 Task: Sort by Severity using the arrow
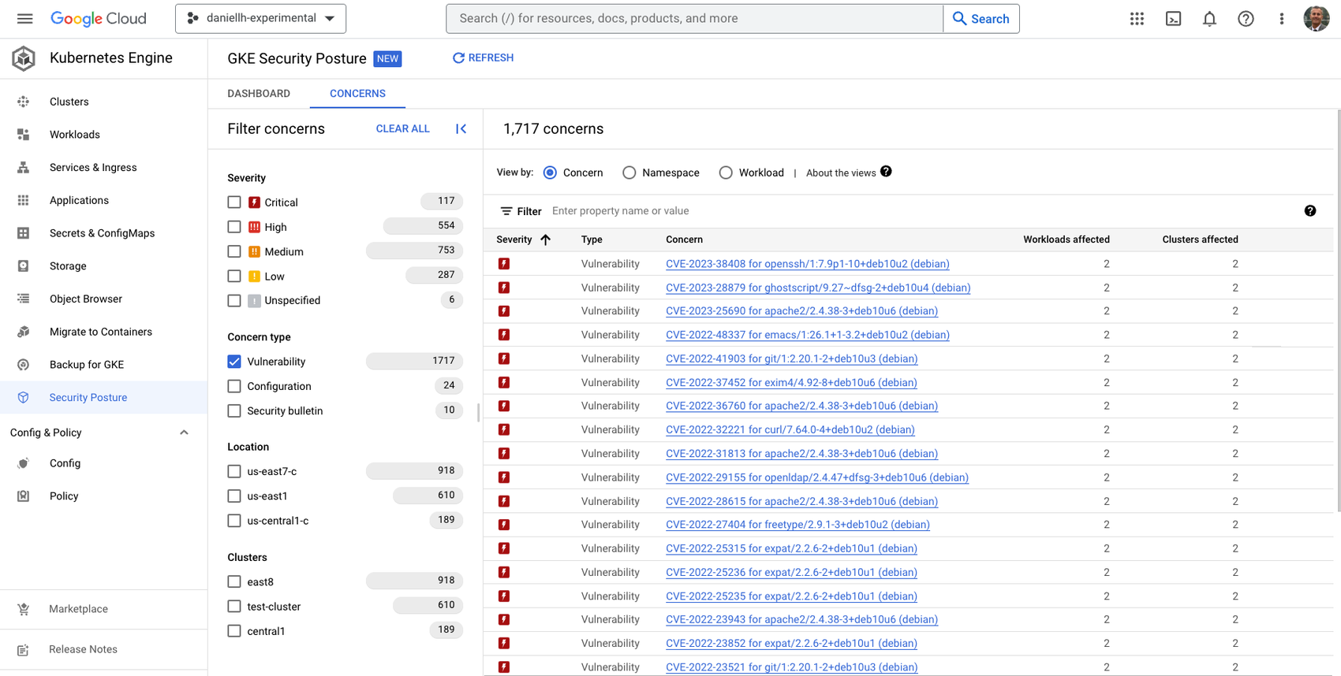click(x=545, y=240)
